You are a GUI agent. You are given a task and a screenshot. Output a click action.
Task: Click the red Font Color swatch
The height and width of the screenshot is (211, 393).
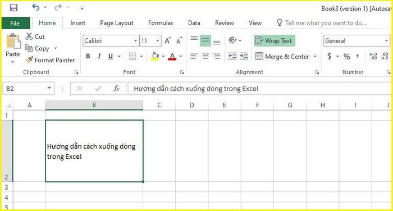172,56
